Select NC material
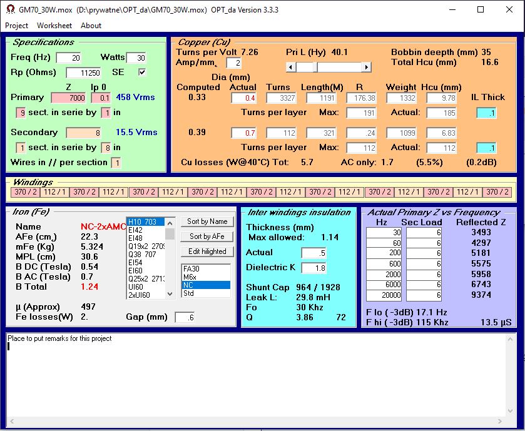 pos(206,285)
